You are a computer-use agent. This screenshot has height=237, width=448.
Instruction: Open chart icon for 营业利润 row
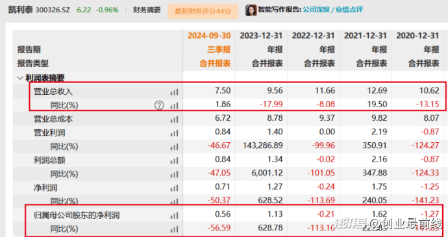click(x=174, y=133)
